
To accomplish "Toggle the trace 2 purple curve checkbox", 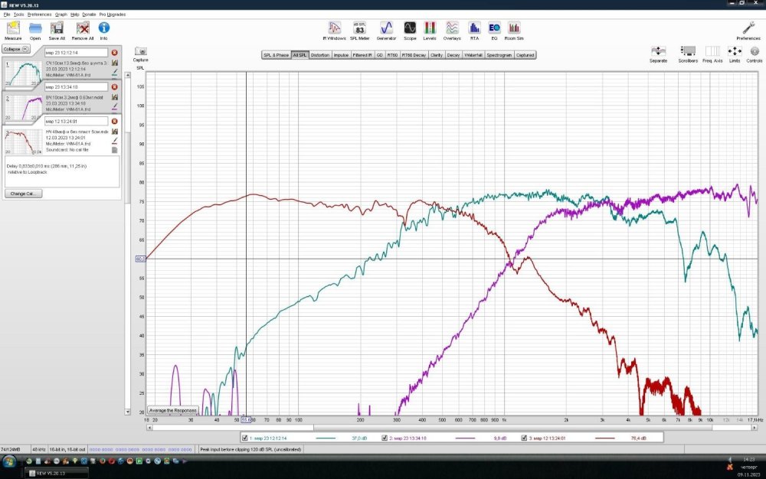I will 385,438.
